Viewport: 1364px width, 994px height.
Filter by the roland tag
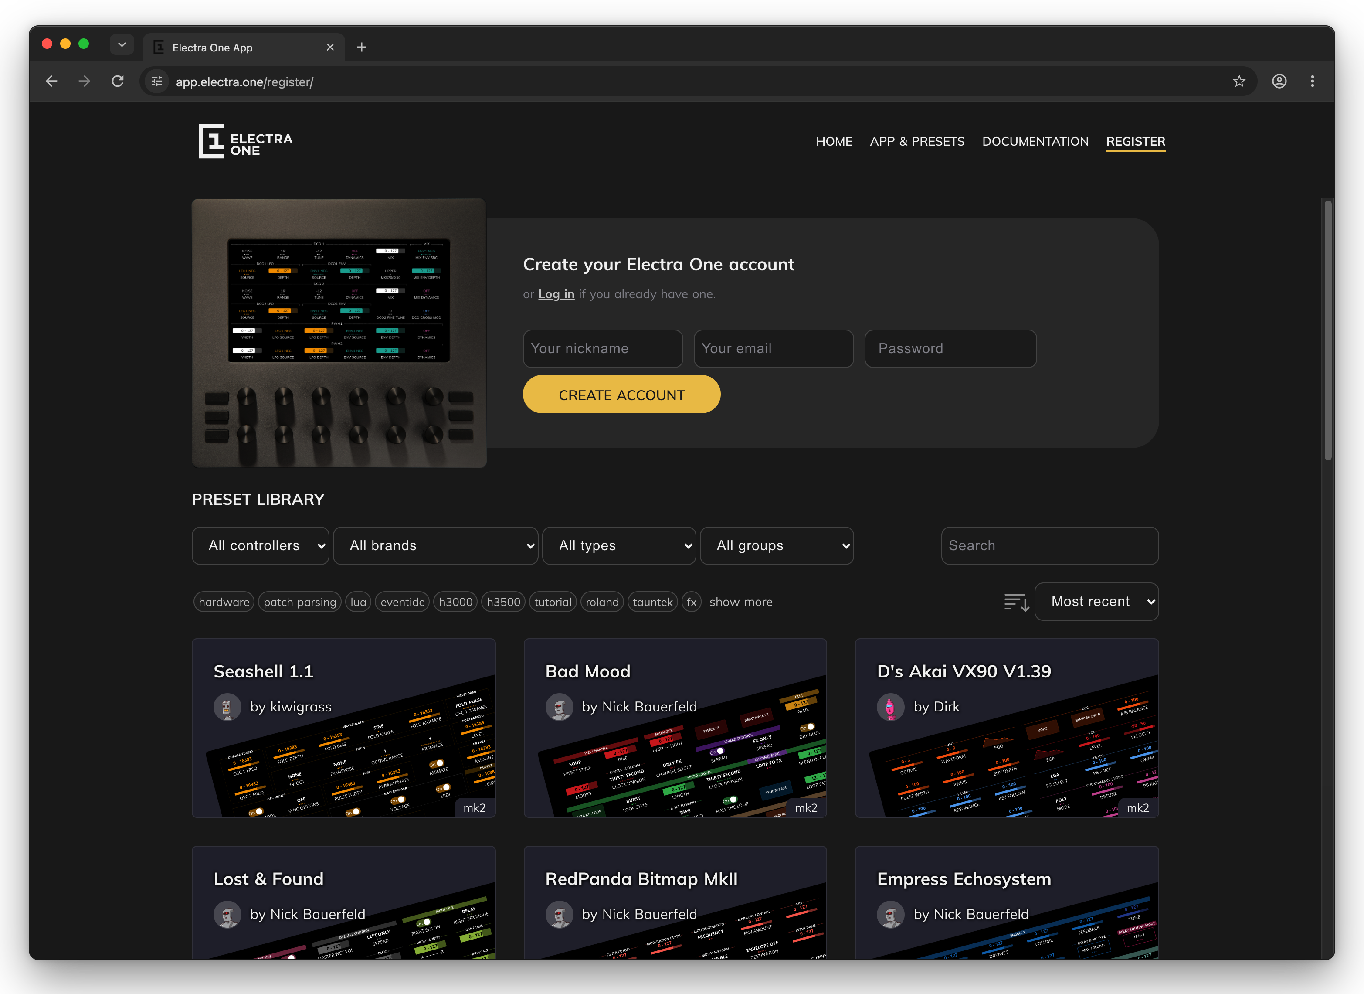pos(602,602)
